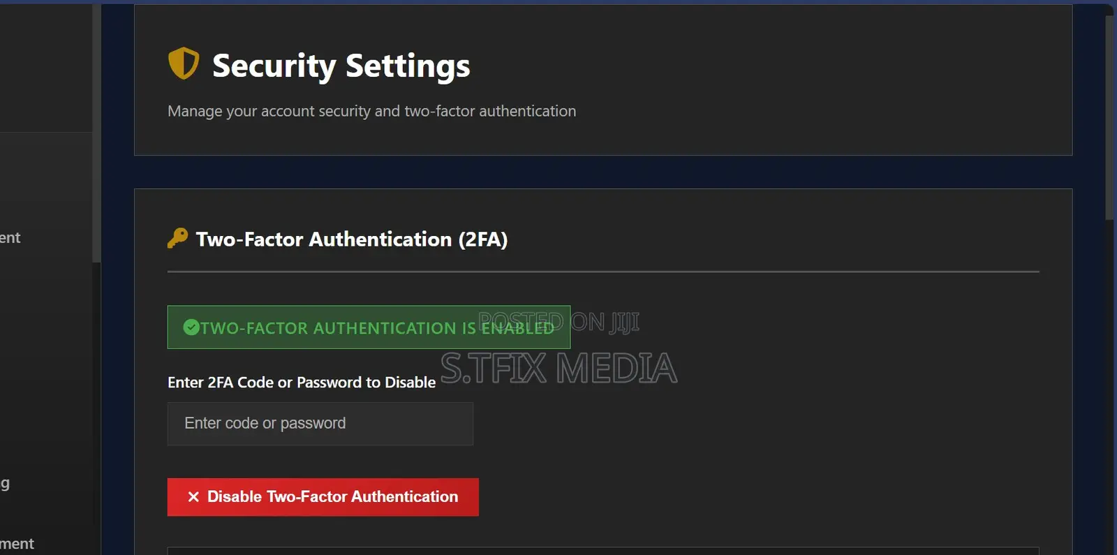The height and width of the screenshot is (555, 1117).
Task: Open the sidebar item ending in 'ent'
Action: tap(10, 238)
